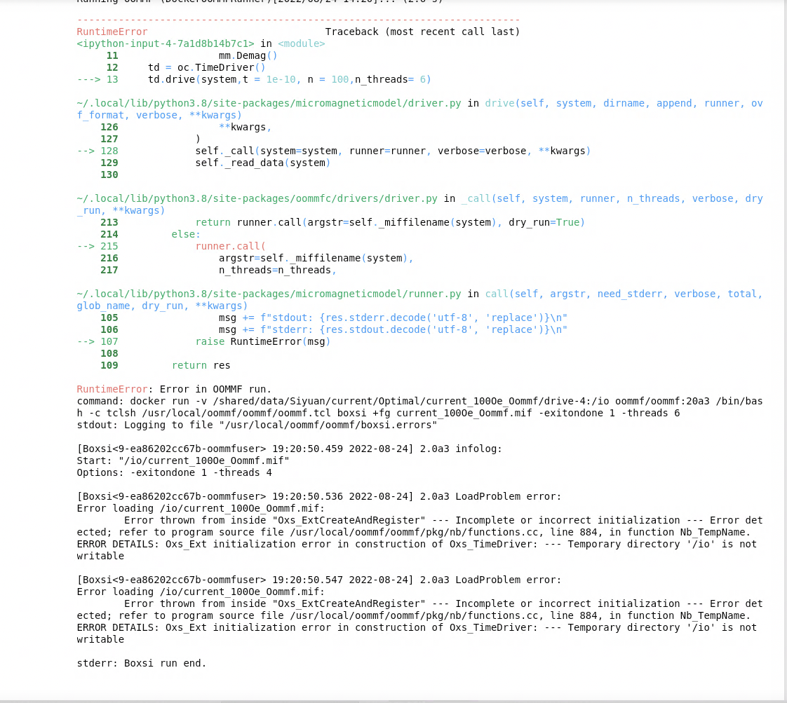Select the stderr Boxsi run end line

point(140,663)
